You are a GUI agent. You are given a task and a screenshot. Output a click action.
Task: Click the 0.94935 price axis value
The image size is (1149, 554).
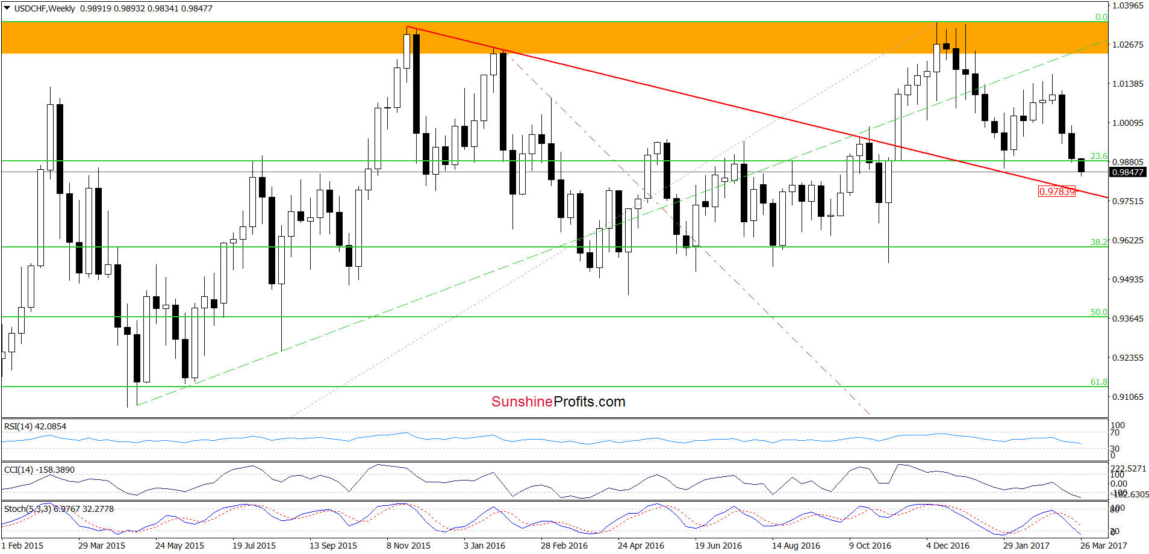point(1128,279)
